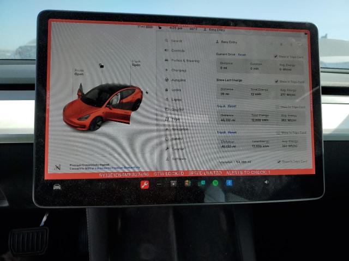Image resolution: width=349 pixels, height=261 pixels.
Task: Tap the LTE signal icon bottom left
Action: pos(58,167)
